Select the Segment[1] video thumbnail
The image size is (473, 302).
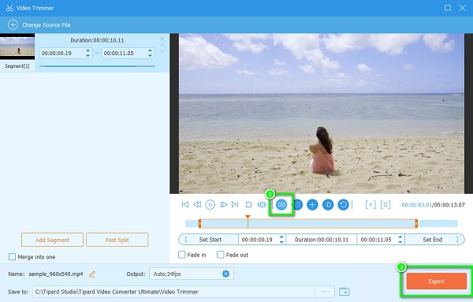click(17, 47)
